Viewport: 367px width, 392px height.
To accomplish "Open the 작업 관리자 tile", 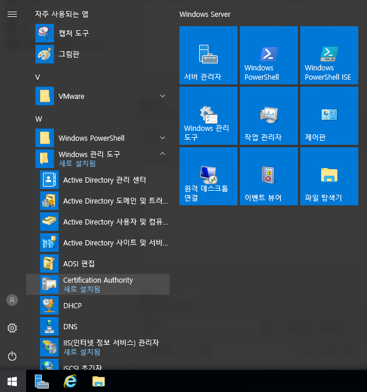I will tap(269, 116).
